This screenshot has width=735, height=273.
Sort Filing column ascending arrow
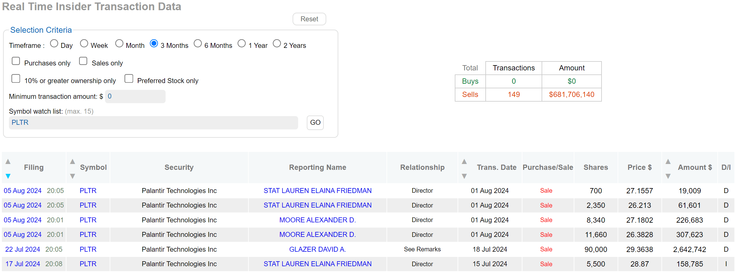pyautogui.click(x=8, y=162)
